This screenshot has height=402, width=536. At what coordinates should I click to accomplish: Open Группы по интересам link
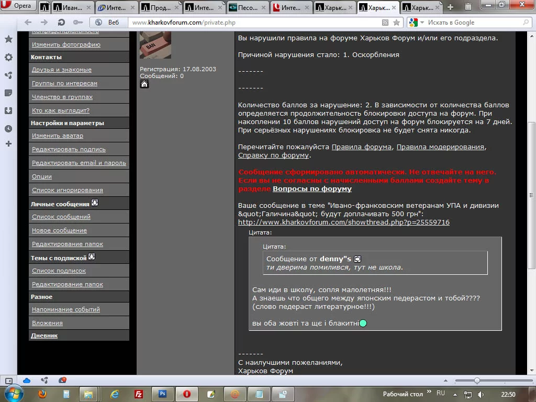64,83
